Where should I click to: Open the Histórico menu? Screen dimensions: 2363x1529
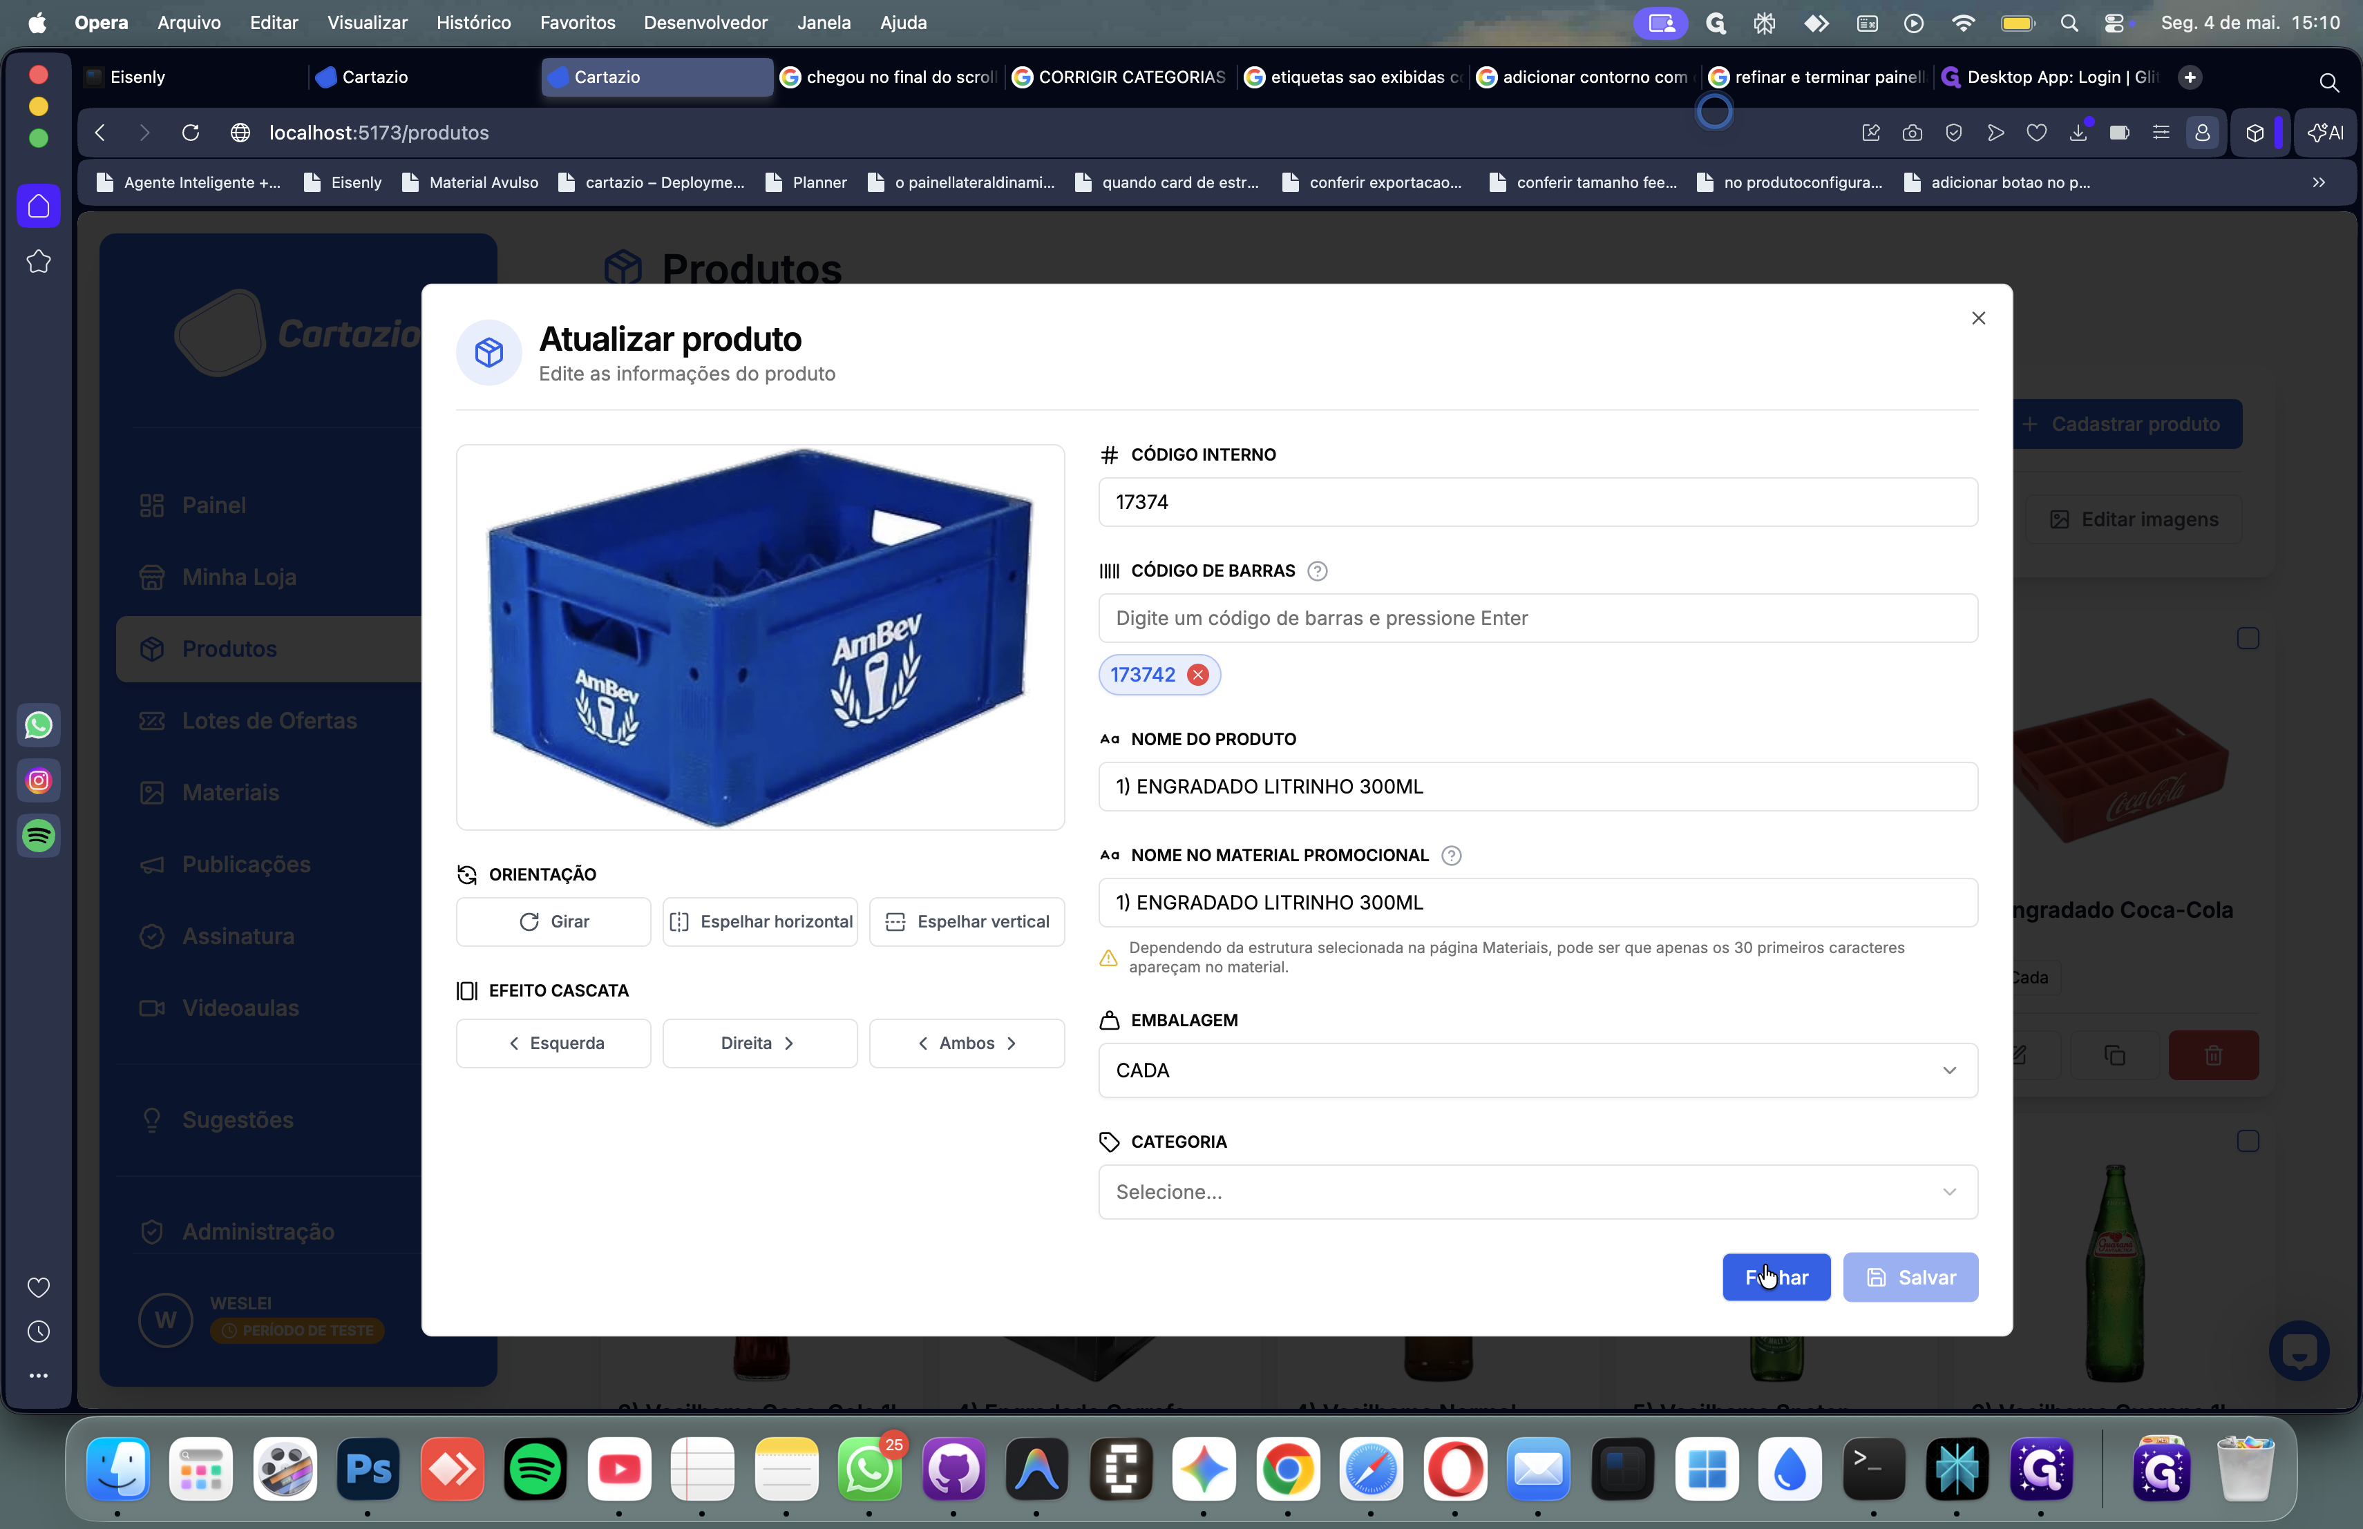point(473,22)
